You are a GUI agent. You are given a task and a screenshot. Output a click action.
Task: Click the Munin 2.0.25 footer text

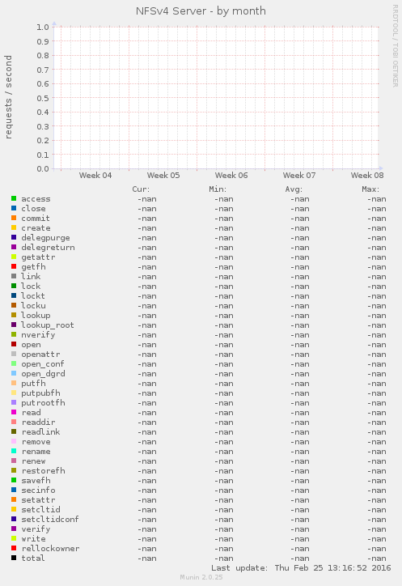tap(201, 577)
